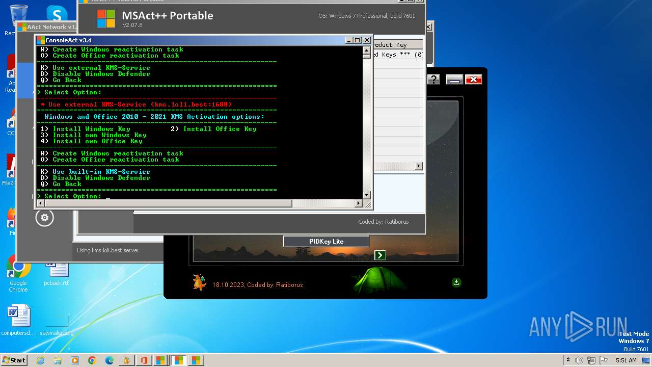This screenshot has height=367, width=652.
Task: Click the 'Install Office Key' option text
Action: pyautogui.click(x=220, y=129)
